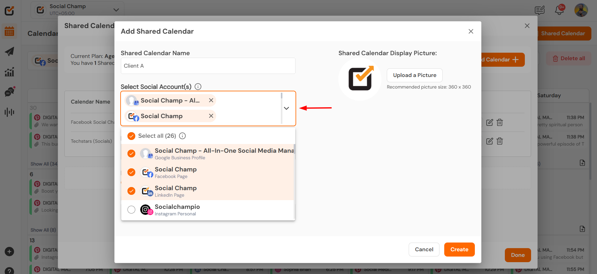
Task: Click Upload a Picture
Action: (x=415, y=75)
